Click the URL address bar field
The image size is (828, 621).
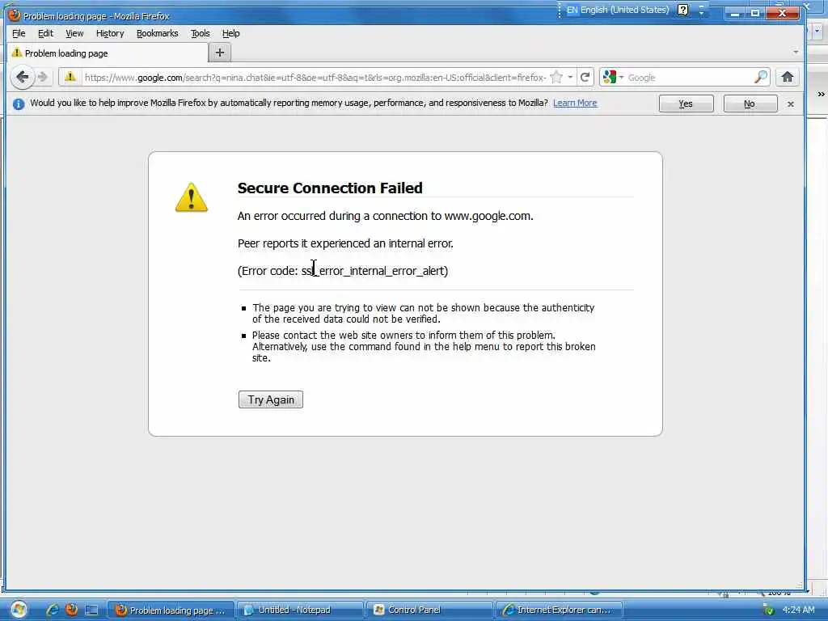[x=315, y=77]
